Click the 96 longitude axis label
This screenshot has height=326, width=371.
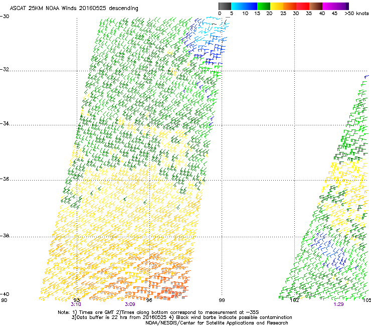149,300
